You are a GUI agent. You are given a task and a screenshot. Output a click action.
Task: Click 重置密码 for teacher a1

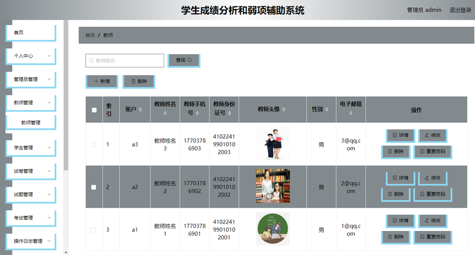pyautogui.click(x=433, y=237)
